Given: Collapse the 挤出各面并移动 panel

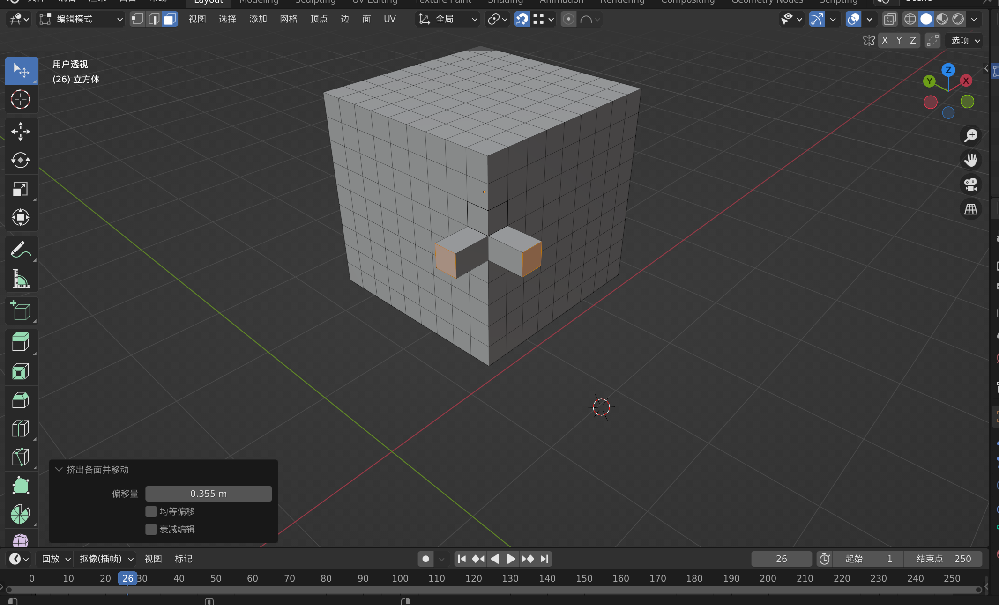Looking at the screenshot, I should click(59, 470).
